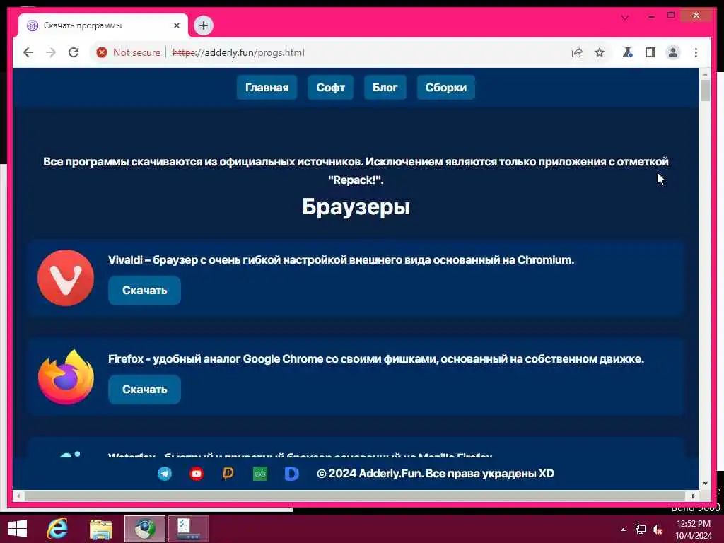Open the Главная navigation item
This screenshot has height=543, width=724.
pyautogui.click(x=267, y=87)
